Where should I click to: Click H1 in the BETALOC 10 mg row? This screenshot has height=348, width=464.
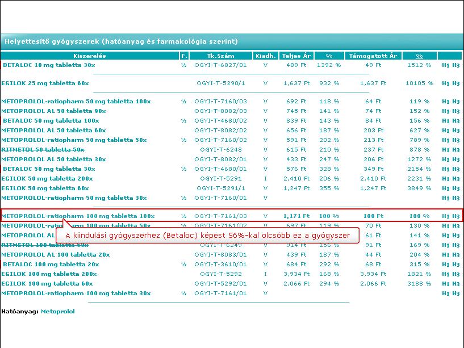click(445, 65)
